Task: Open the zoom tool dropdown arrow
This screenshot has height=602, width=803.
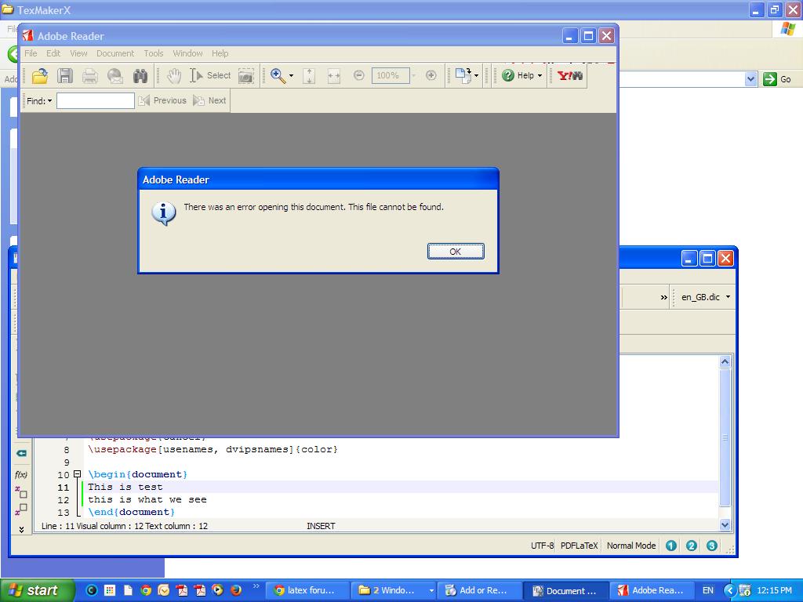Action: (292, 76)
